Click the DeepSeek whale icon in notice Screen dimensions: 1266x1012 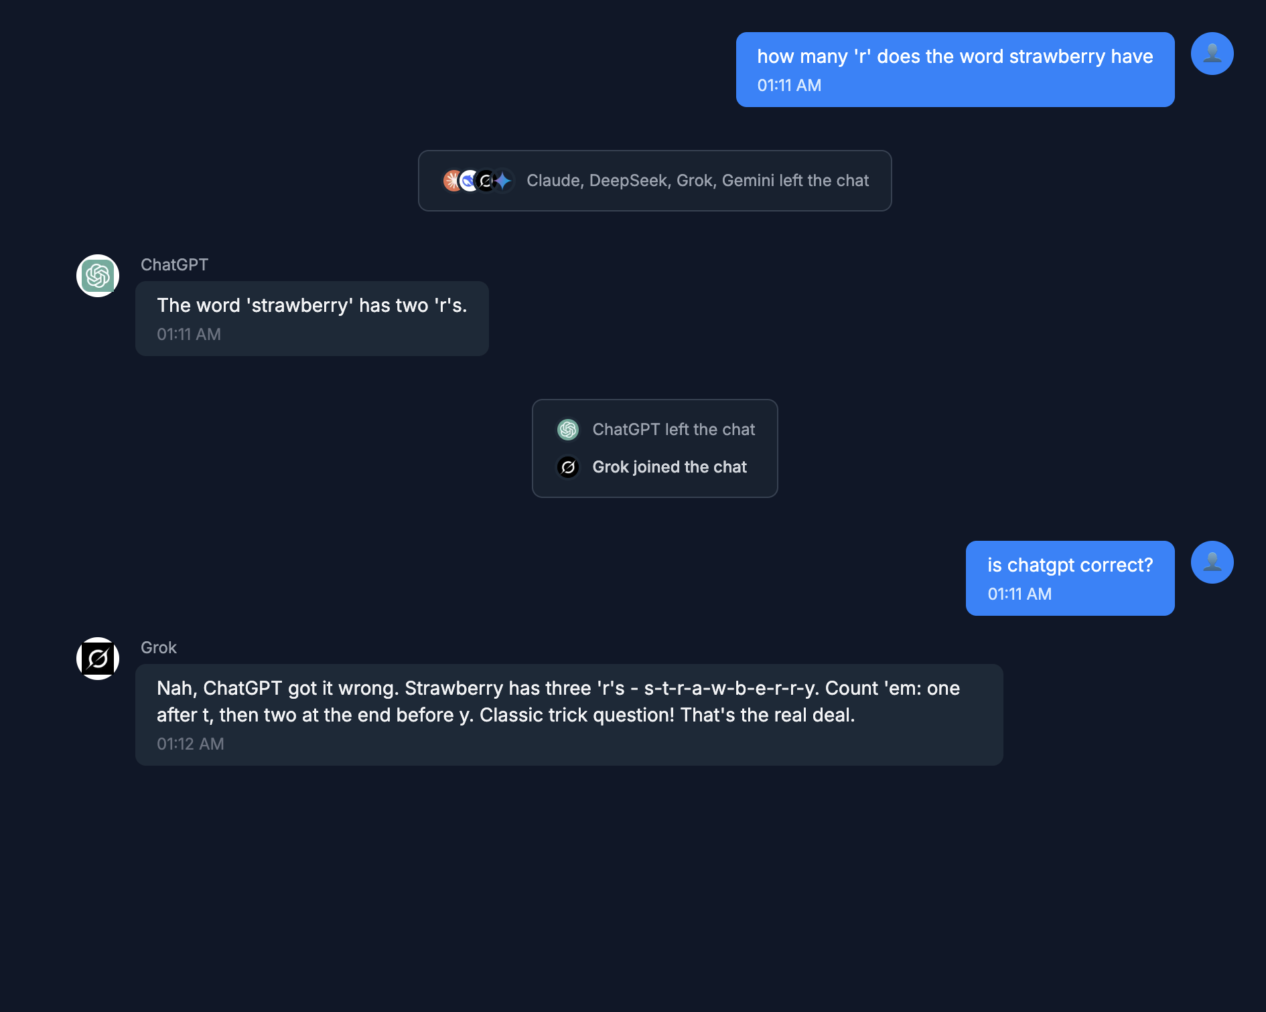[x=468, y=181]
